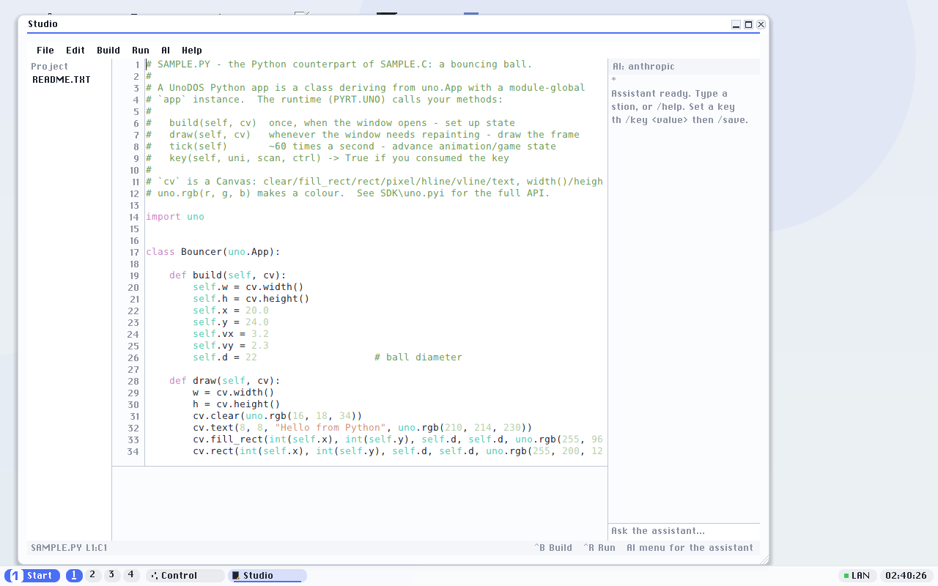Open the Build menu
This screenshot has width=938, height=586.
pyautogui.click(x=108, y=51)
